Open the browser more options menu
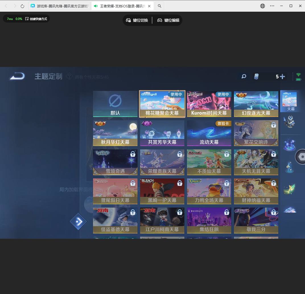The width and height of the screenshot is (305, 294). [272, 6]
